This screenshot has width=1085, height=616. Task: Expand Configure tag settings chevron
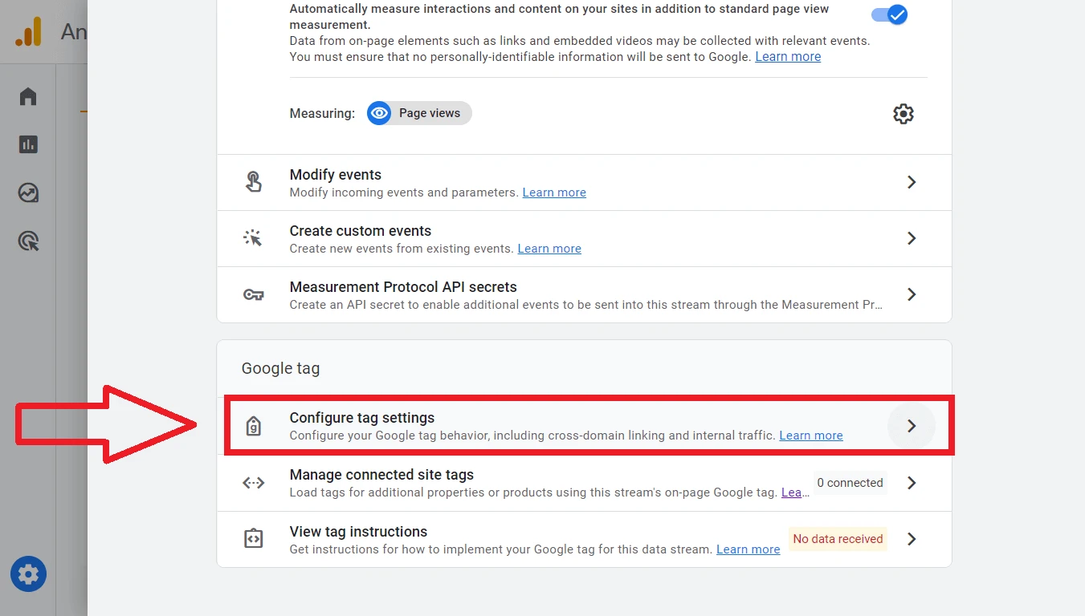(x=912, y=426)
